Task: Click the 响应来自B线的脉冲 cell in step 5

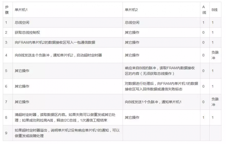Action: pos(161,71)
